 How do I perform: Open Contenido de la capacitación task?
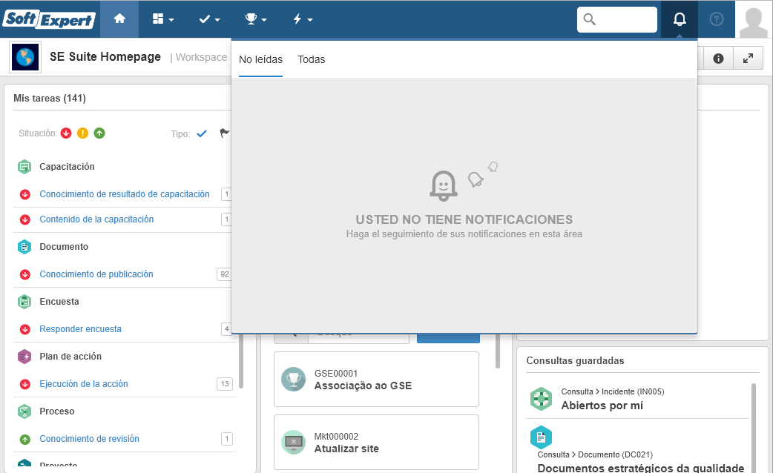96,219
